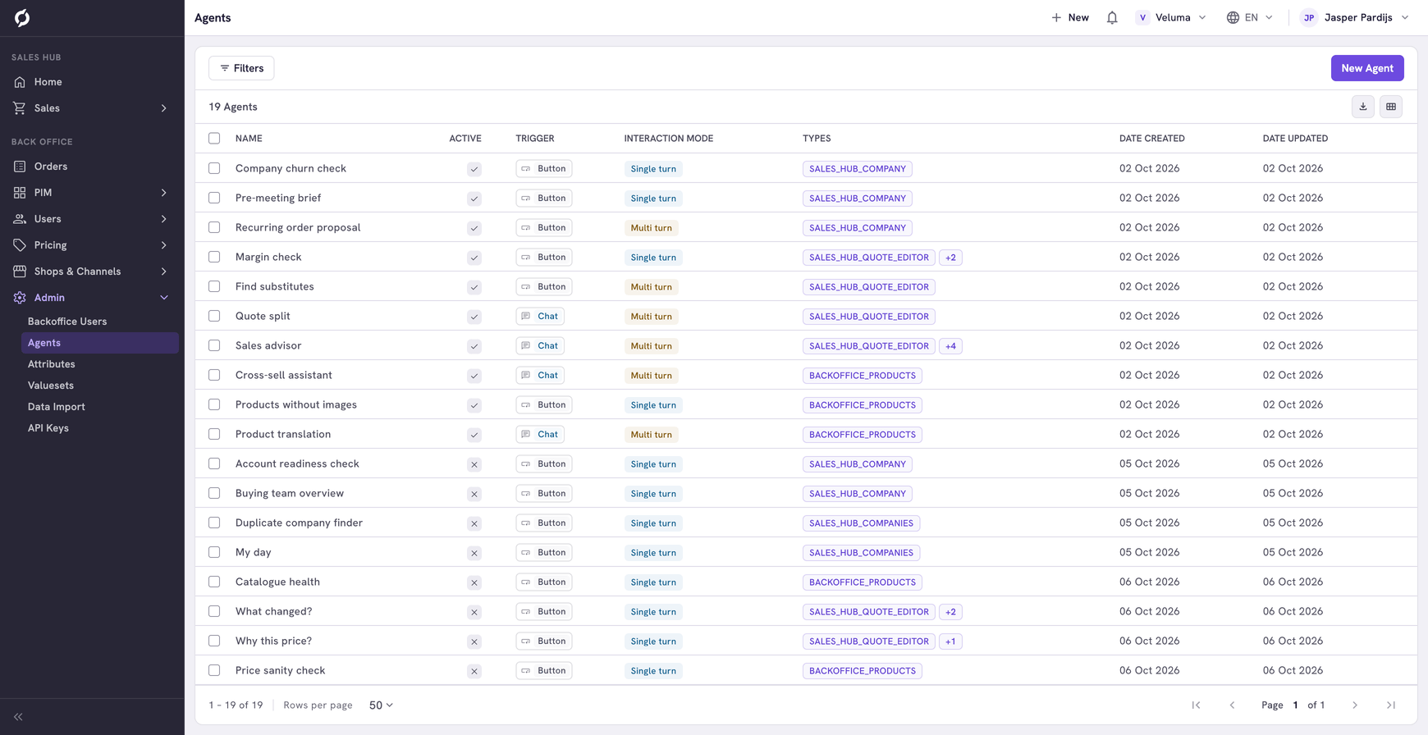Navigate to API Keys
The width and height of the screenshot is (1428, 735).
click(48, 428)
